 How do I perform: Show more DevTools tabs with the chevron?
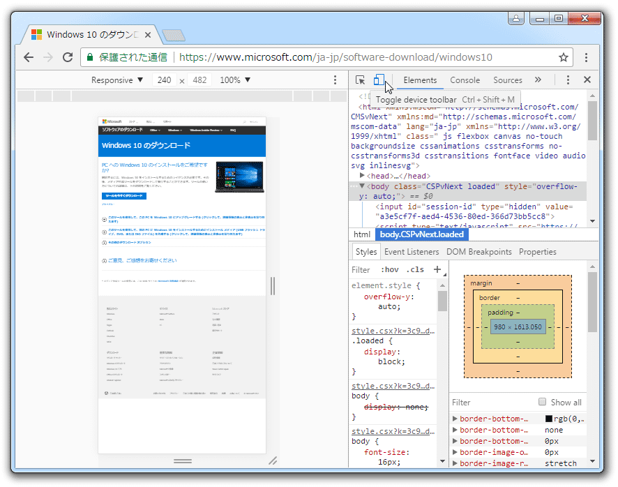538,80
